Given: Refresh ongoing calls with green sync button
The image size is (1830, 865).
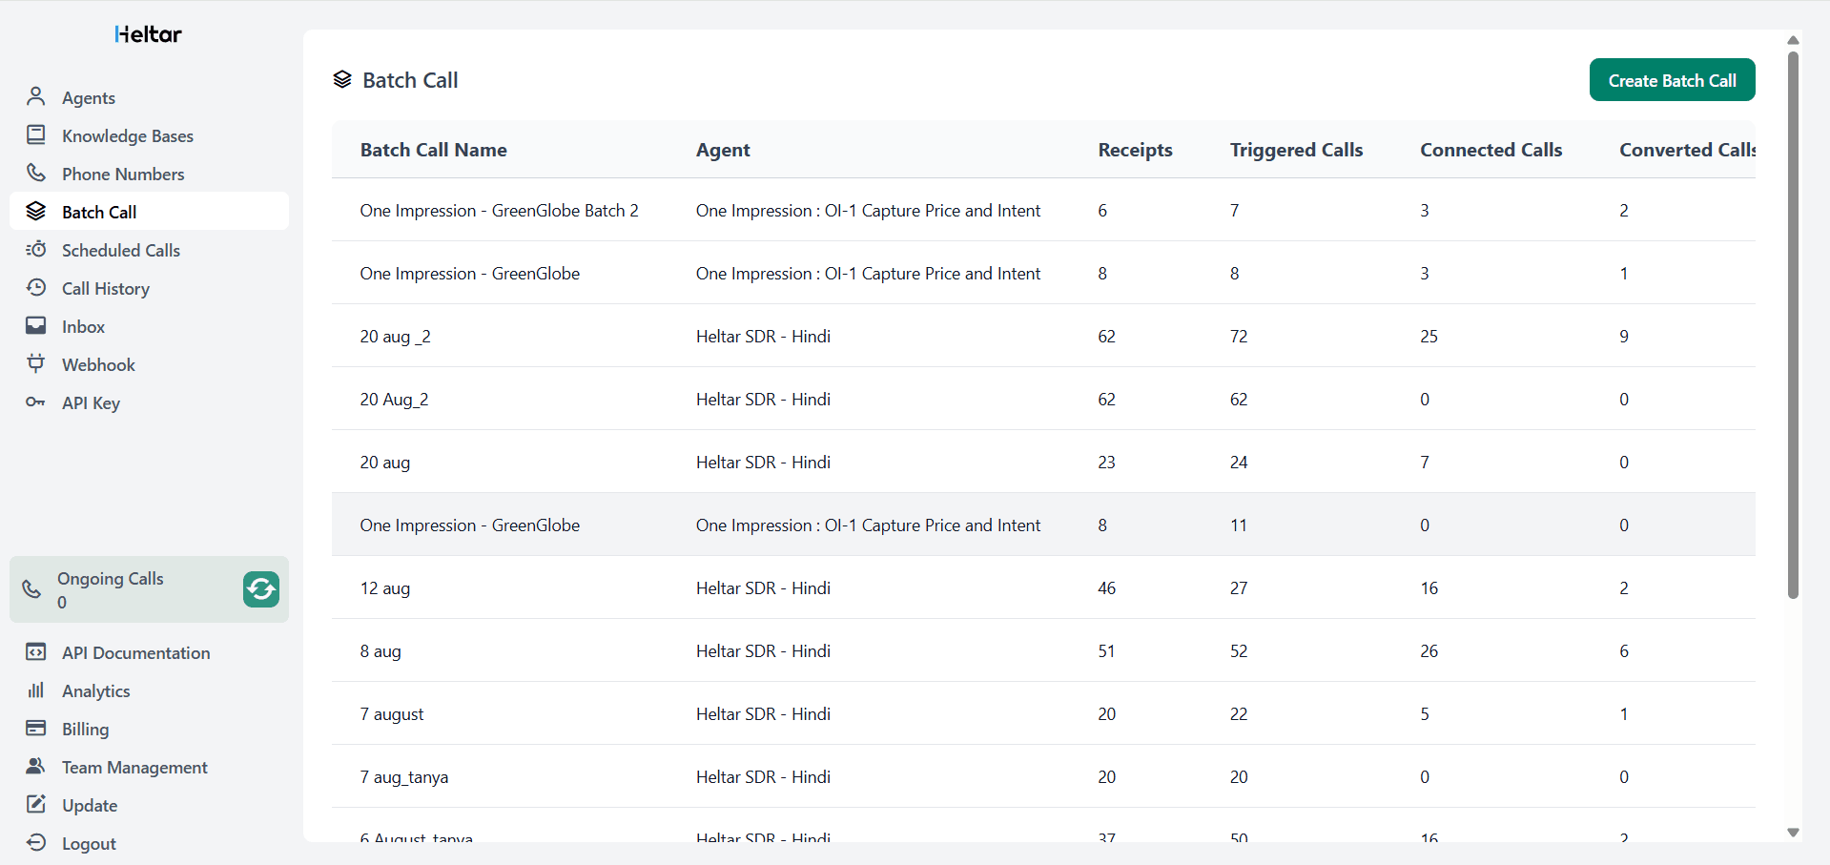Looking at the screenshot, I should [260, 589].
